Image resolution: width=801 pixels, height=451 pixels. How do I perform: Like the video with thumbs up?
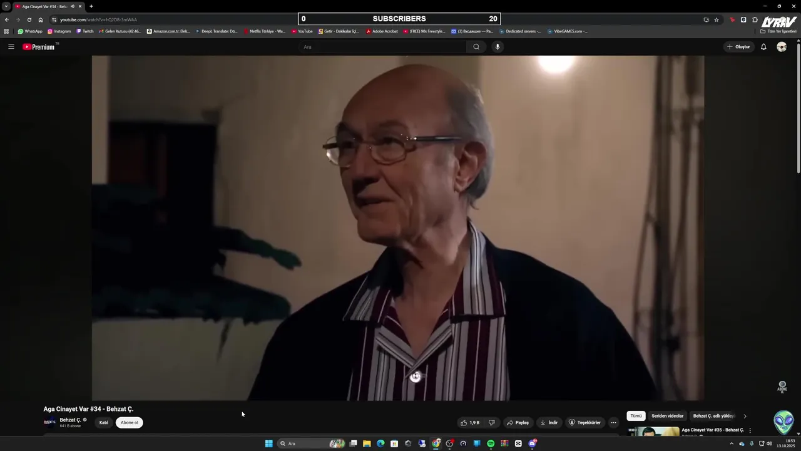(470, 423)
